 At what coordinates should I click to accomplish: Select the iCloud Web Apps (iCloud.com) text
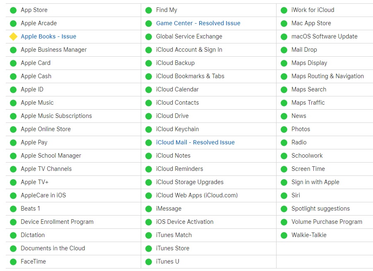(197, 195)
